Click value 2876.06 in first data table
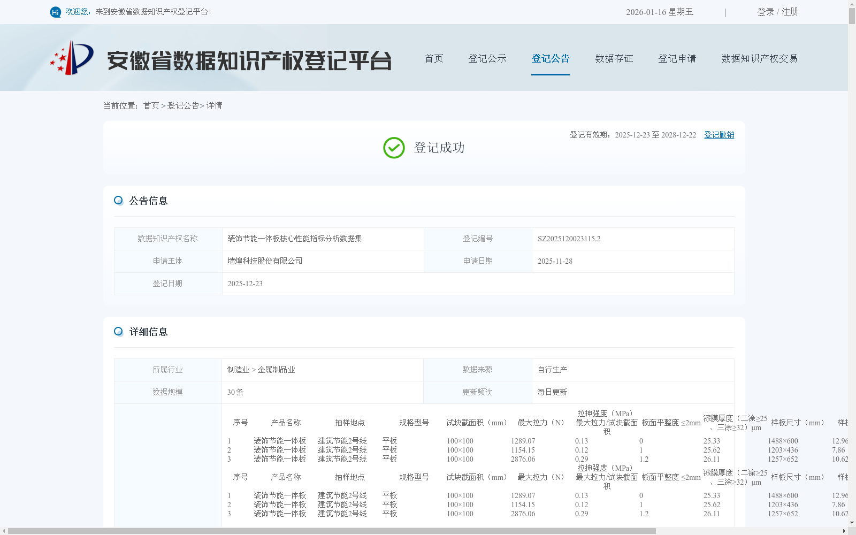The image size is (856, 535). tap(523, 460)
